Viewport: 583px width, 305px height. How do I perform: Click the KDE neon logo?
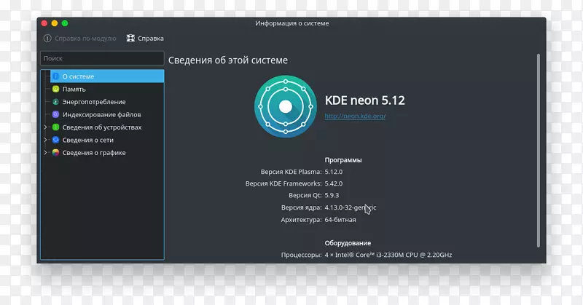coord(286,106)
